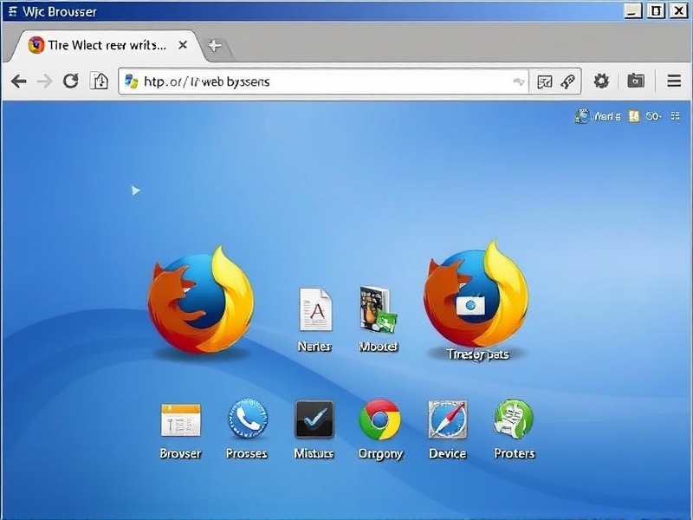The image size is (693, 520).
Task: Click the yellow 'EA' icon at top right
Action: click(634, 116)
